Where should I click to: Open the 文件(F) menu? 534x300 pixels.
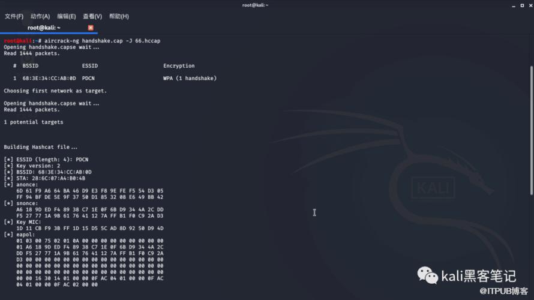[14, 16]
